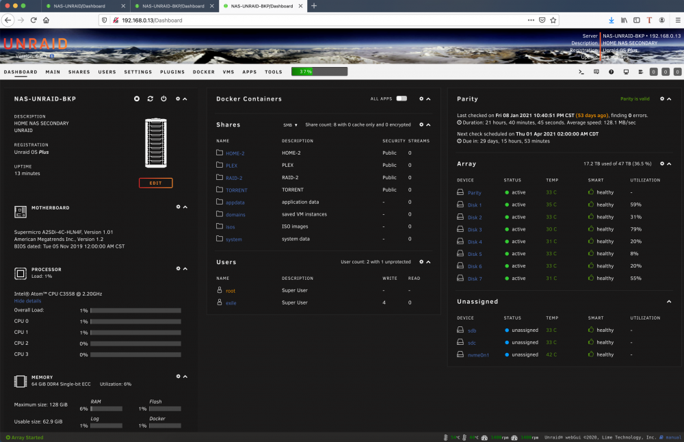Open the manual link in the footer
The image size is (684, 442).
(x=673, y=437)
